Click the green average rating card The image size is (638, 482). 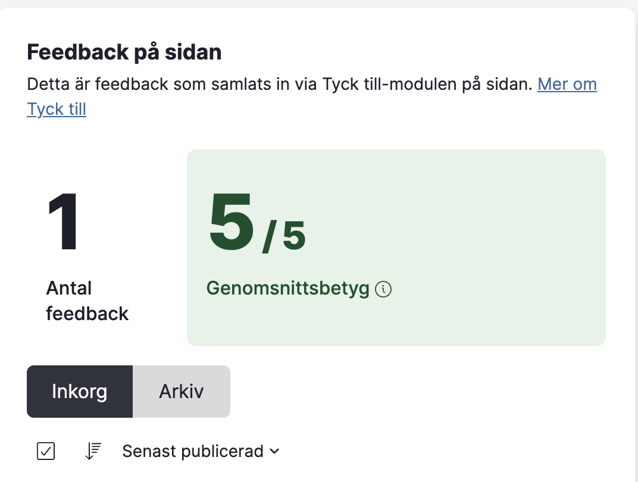coord(396,248)
